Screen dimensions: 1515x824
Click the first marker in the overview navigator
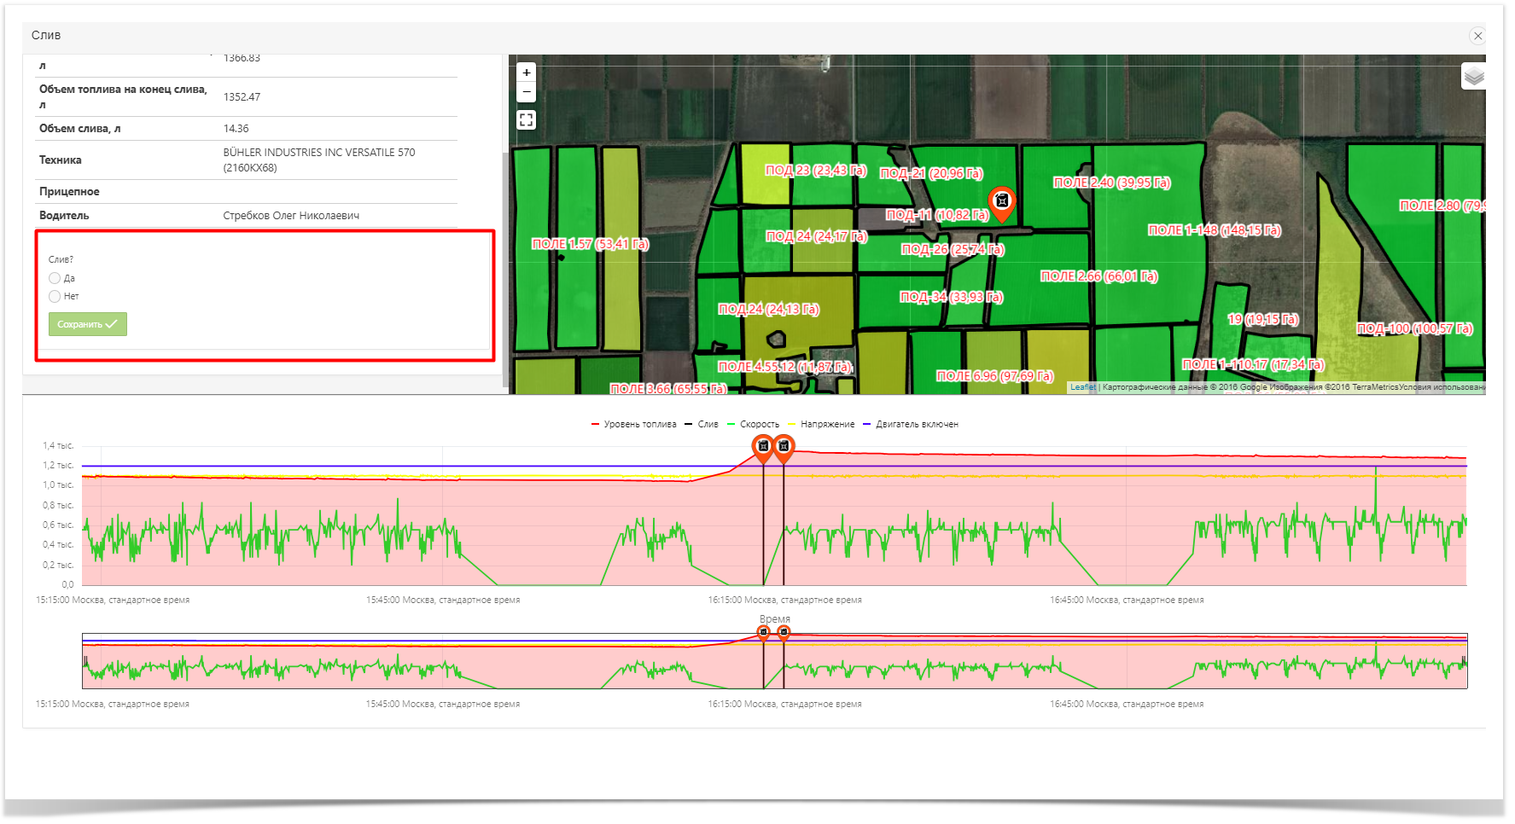(x=763, y=632)
